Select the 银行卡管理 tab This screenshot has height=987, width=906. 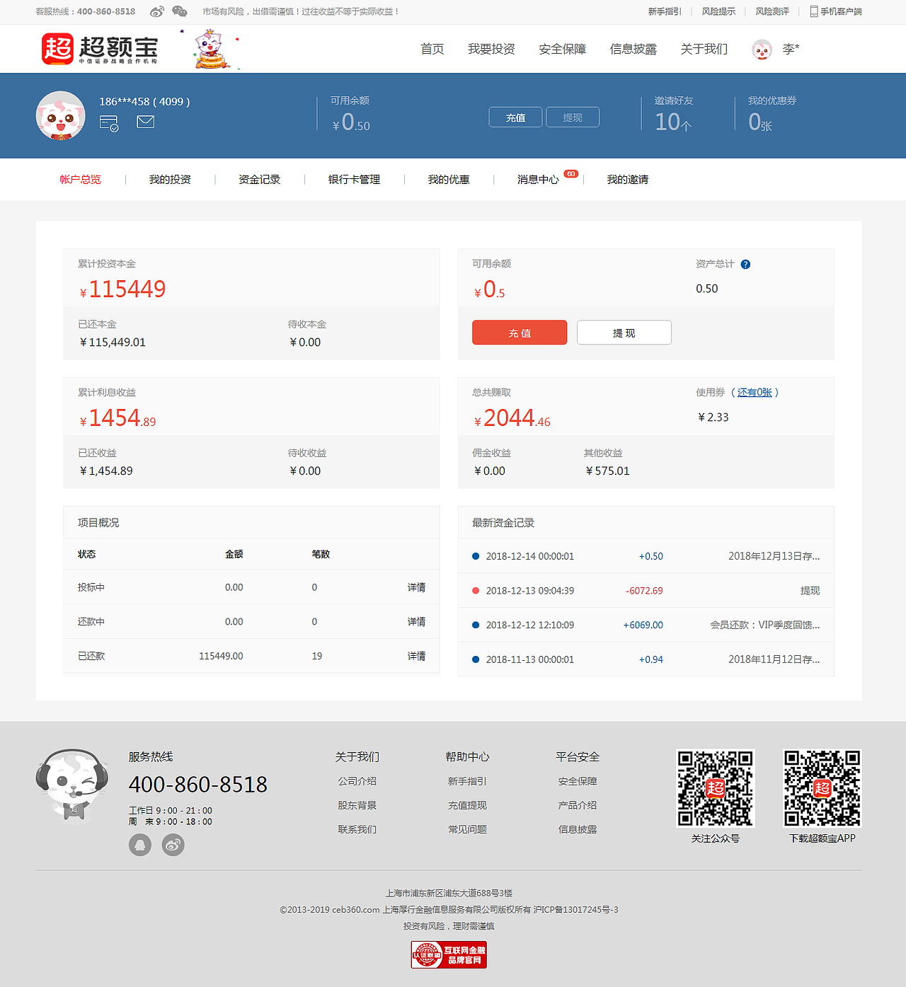355,180
